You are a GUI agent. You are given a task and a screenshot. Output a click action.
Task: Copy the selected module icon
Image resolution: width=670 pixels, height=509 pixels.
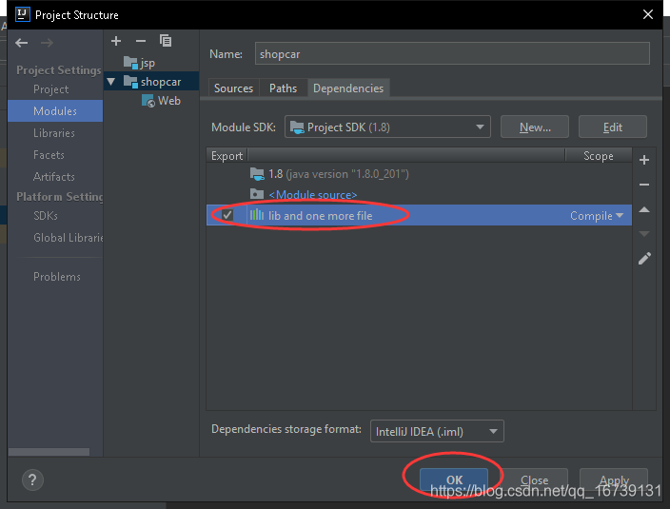tap(166, 41)
